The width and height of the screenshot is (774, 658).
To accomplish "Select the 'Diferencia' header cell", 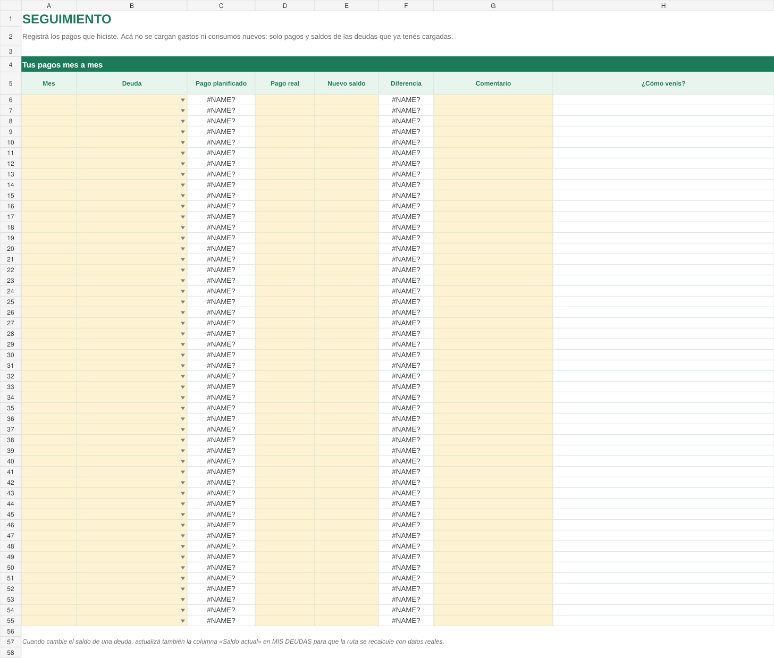I will click(x=406, y=83).
